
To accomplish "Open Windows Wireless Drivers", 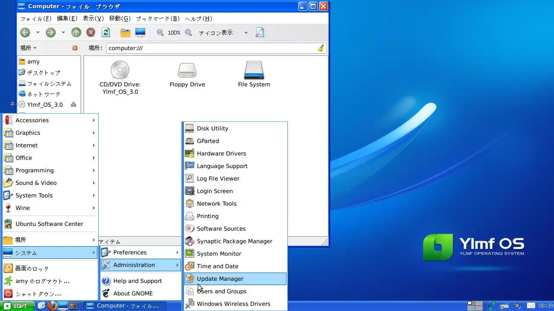I will (235, 304).
